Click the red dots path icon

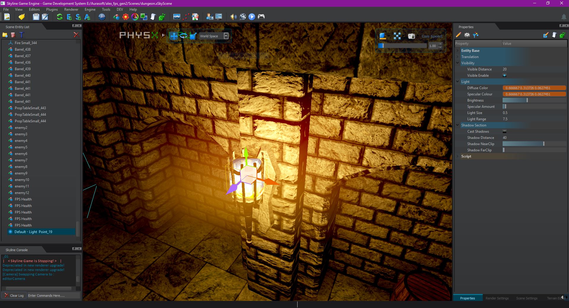186,17
